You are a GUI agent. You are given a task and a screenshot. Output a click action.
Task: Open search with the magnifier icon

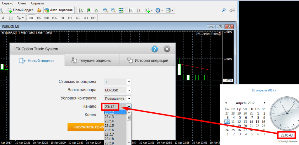(x=224, y=10)
